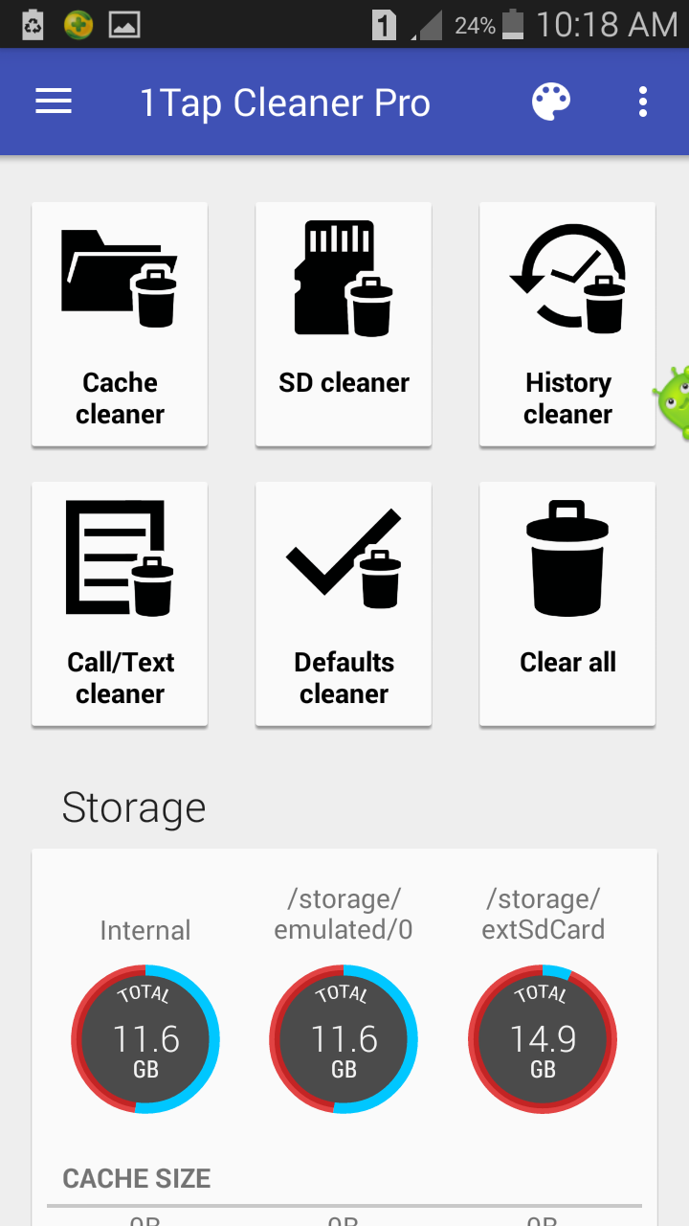Image resolution: width=689 pixels, height=1226 pixels.
Task: Tap the recycle battery notification icon
Action: 33,24
